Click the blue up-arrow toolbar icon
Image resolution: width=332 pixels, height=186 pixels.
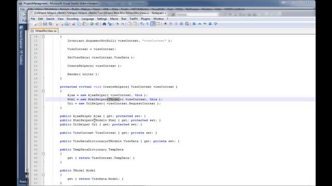[199, 24]
